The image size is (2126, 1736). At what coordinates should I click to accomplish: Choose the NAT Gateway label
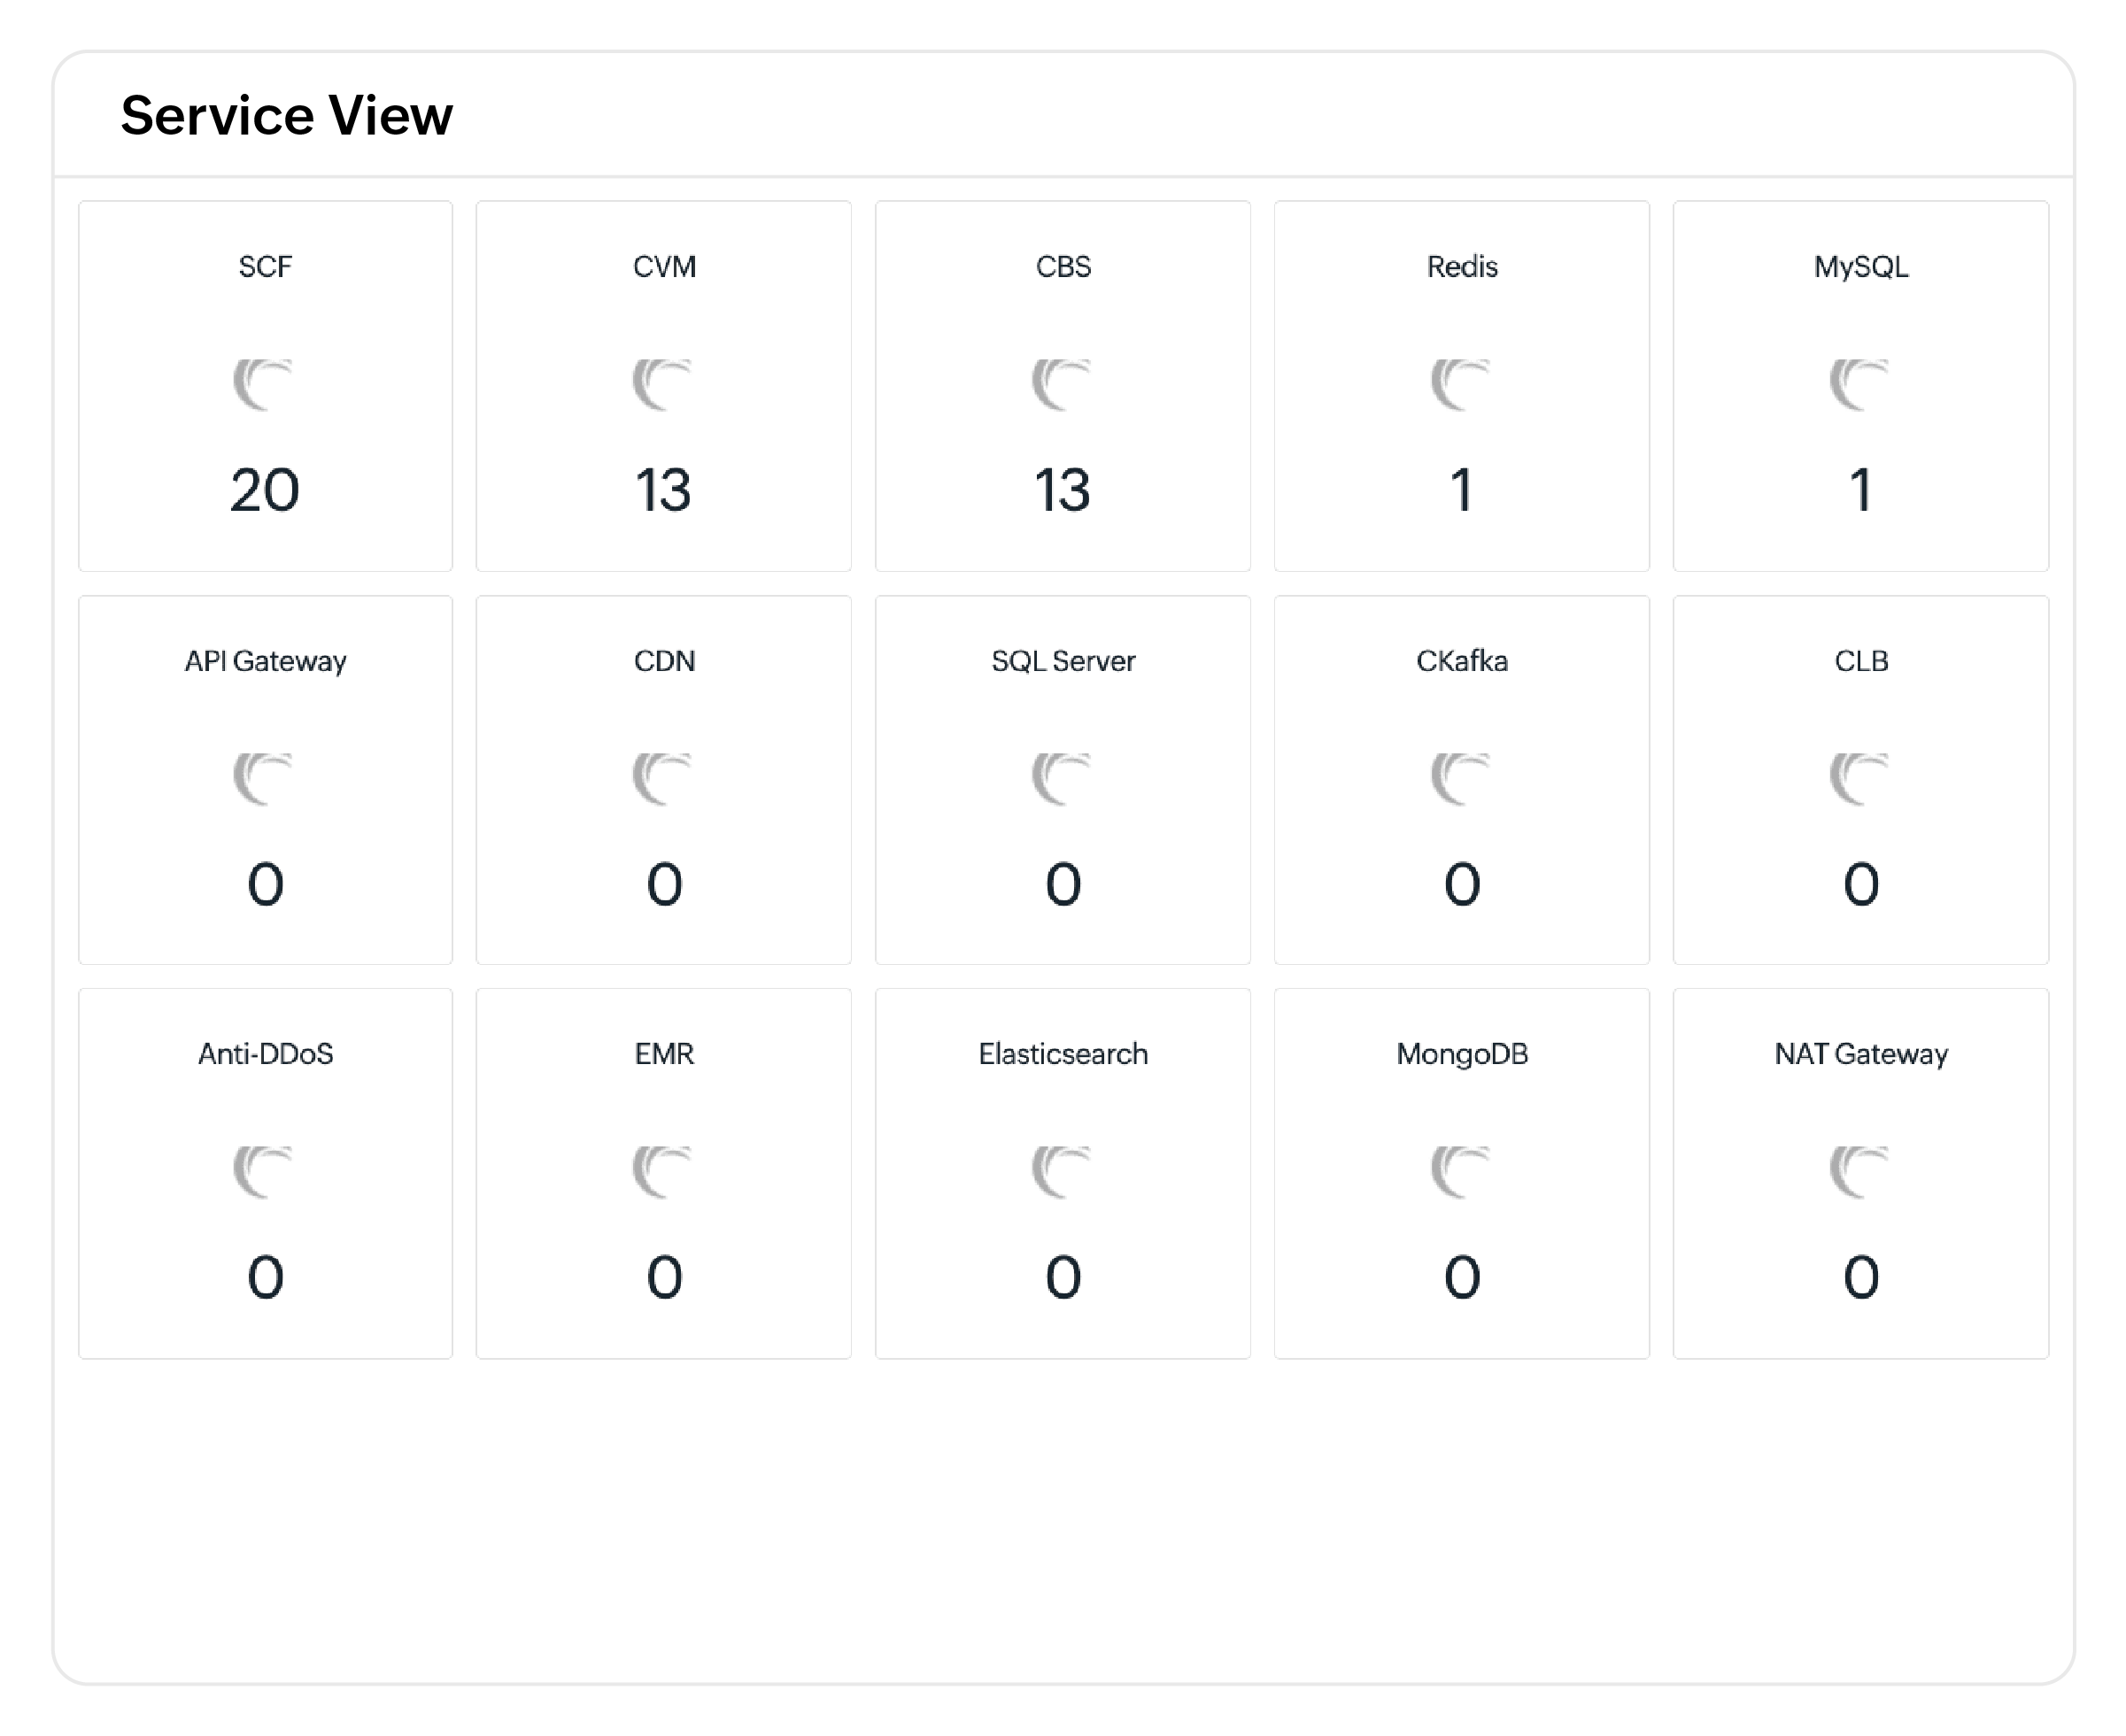1861,1054
